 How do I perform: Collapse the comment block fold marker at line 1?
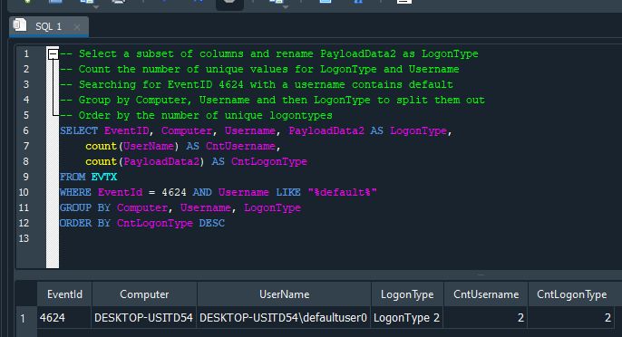click(x=53, y=53)
